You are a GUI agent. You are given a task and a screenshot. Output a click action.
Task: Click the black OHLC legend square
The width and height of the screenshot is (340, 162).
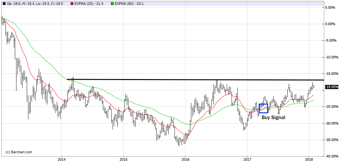coord(4,4)
